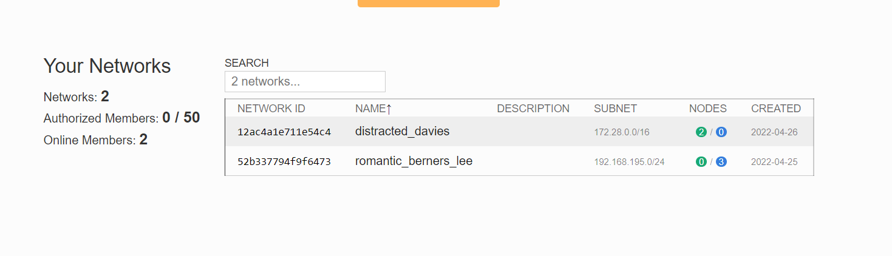Open the distracted_davies network
The image size is (892, 256).
[402, 131]
